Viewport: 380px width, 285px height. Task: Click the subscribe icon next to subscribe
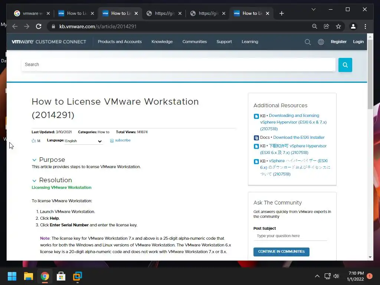(x=112, y=141)
